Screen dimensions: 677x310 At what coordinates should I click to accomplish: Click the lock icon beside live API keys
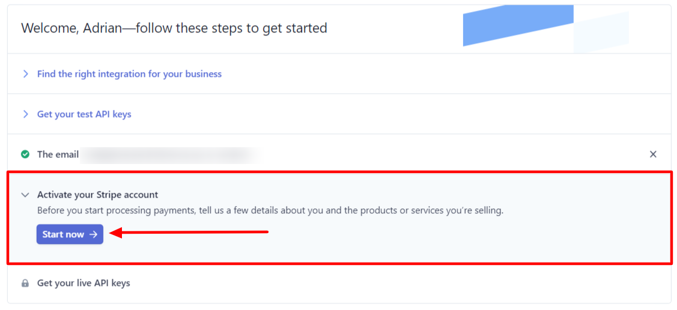[x=25, y=283]
